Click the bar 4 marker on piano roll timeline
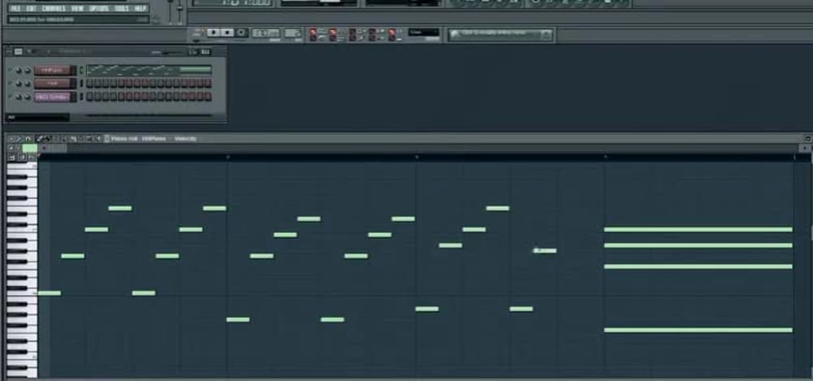This screenshot has width=813, height=381. click(x=605, y=157)
